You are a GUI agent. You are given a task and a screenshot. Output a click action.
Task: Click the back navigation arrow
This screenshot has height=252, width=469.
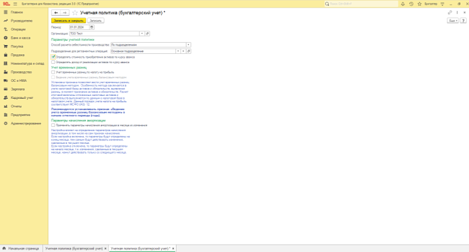[56, 12]
